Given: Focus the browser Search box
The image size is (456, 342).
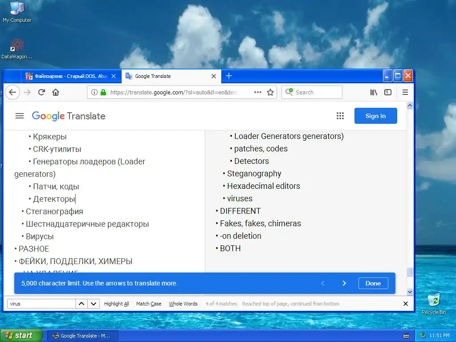Looking at the screenshot, I should pos(312,92).
